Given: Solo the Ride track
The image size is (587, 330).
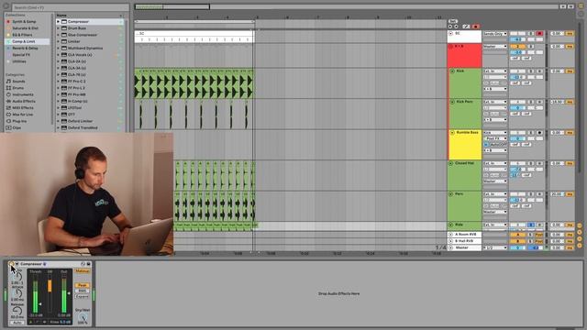Looking at the screenshot, I should [531, 225].
